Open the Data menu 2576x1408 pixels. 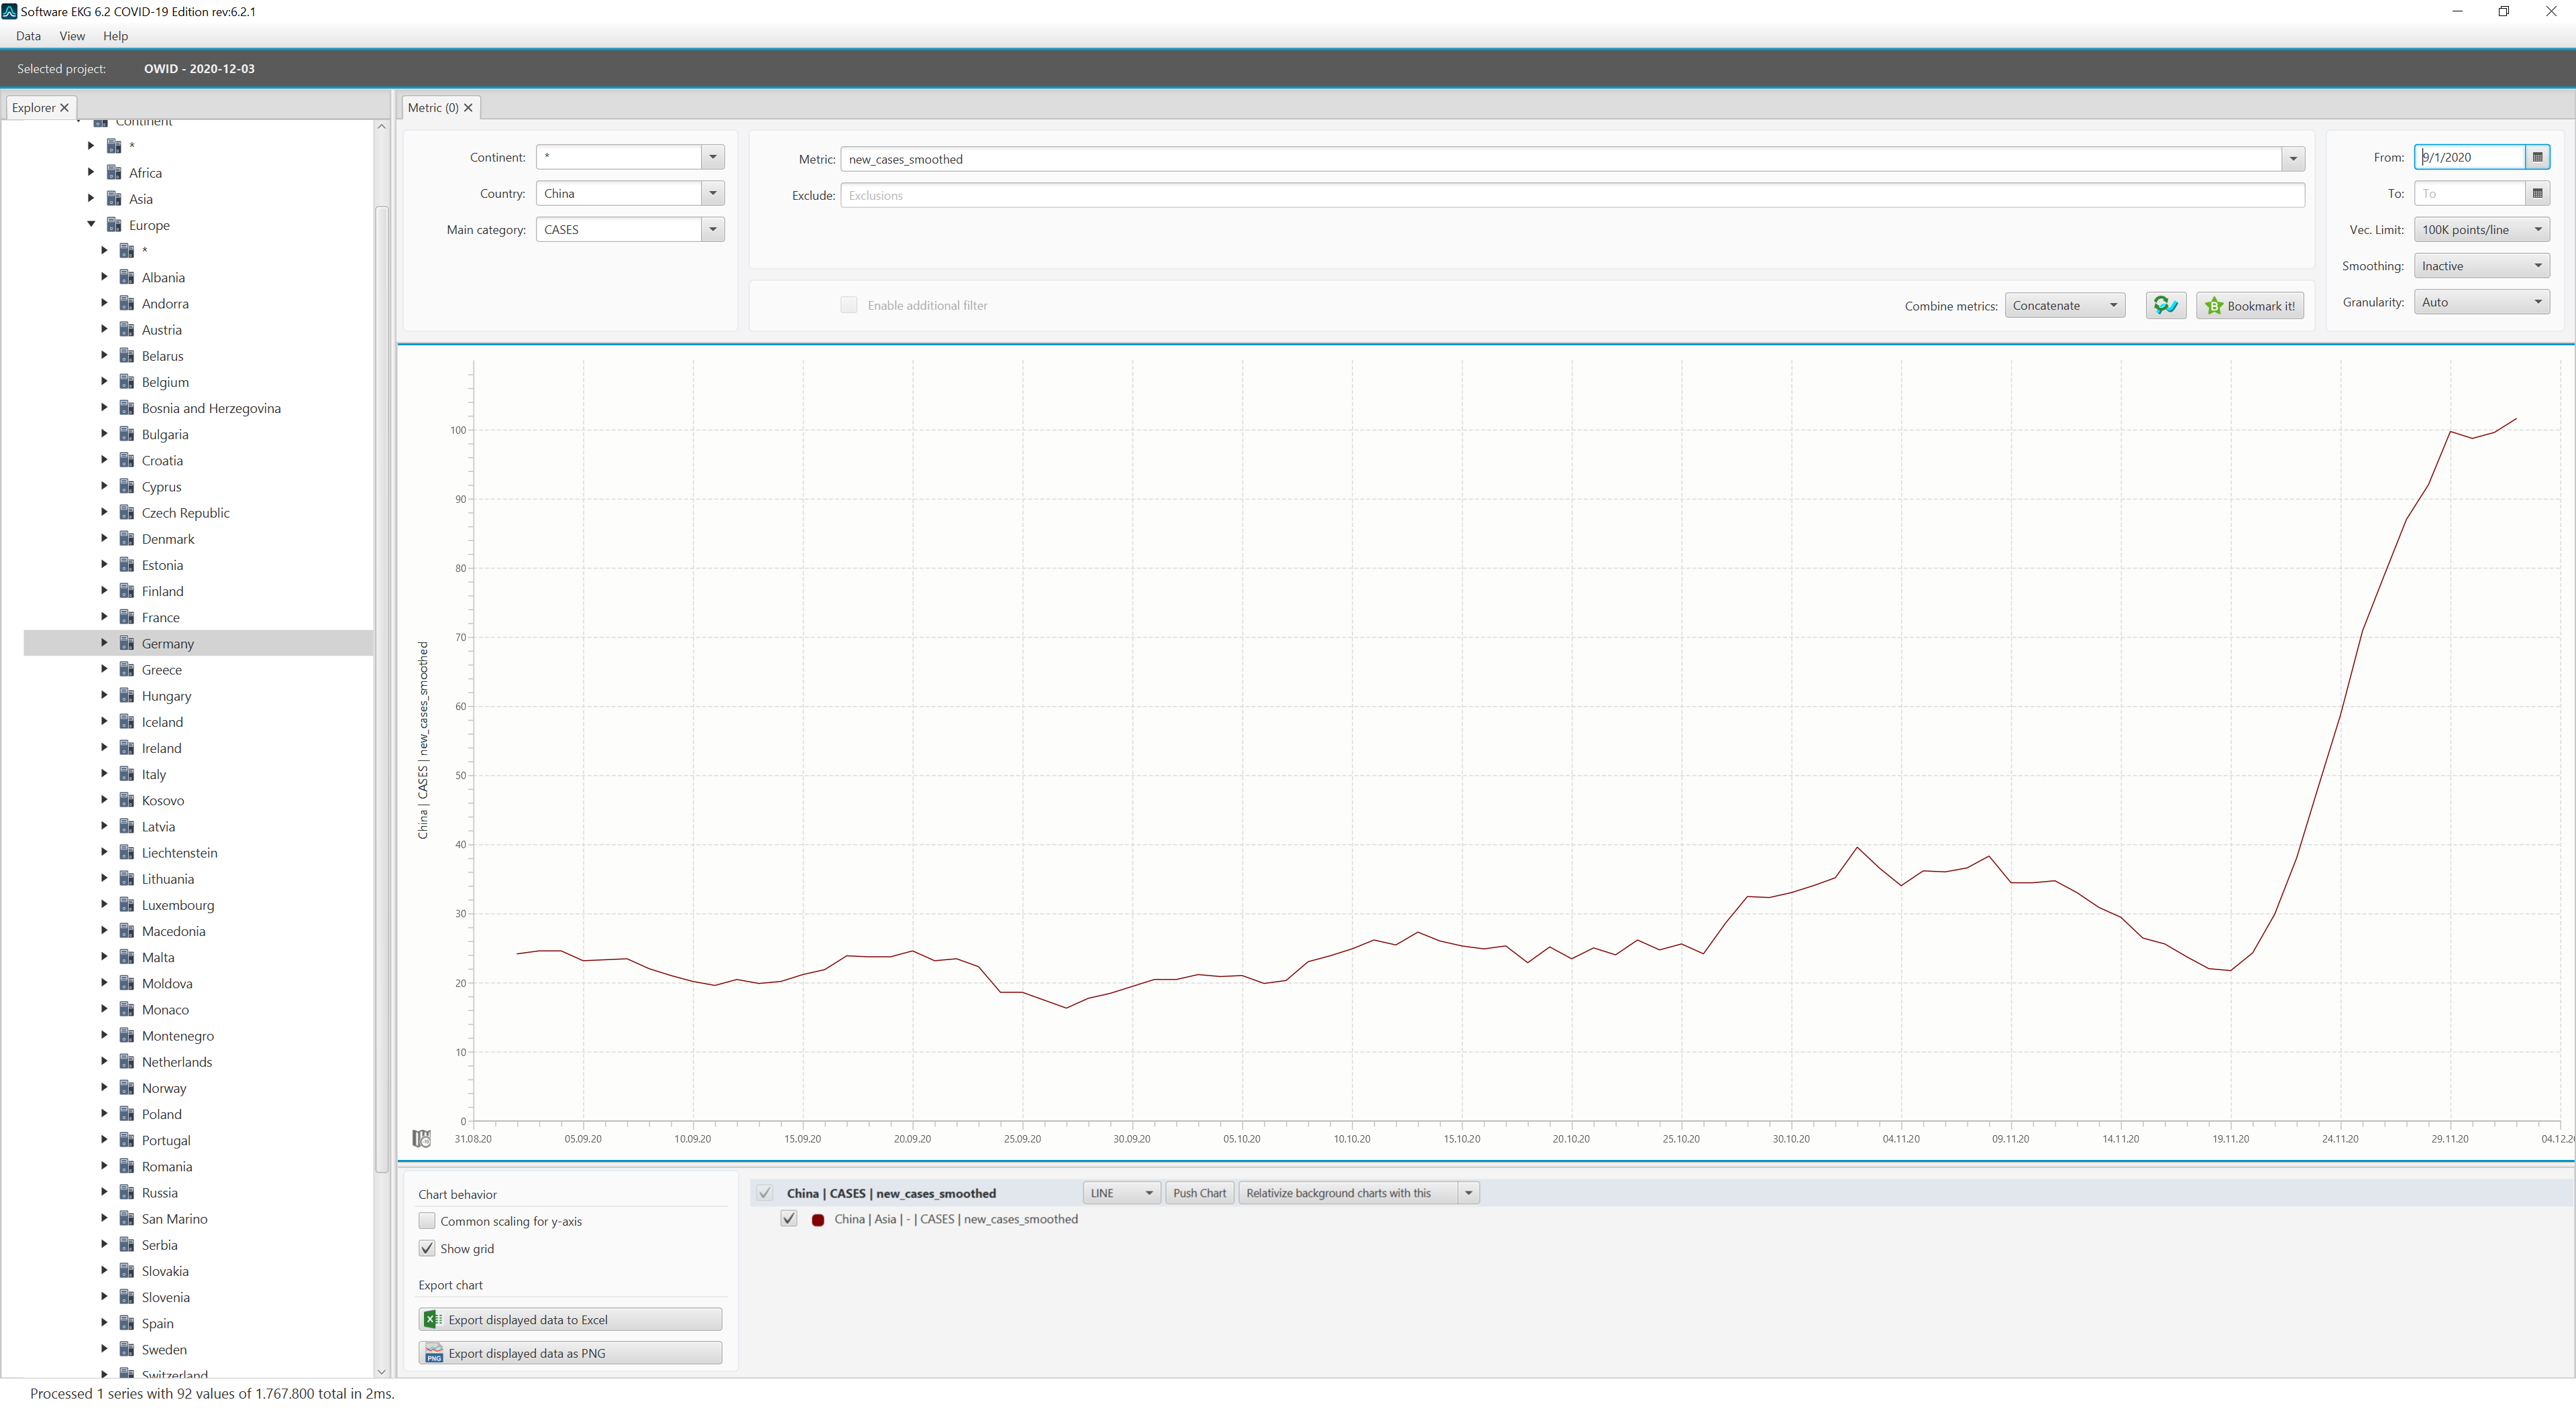click(x=28, y=36)
